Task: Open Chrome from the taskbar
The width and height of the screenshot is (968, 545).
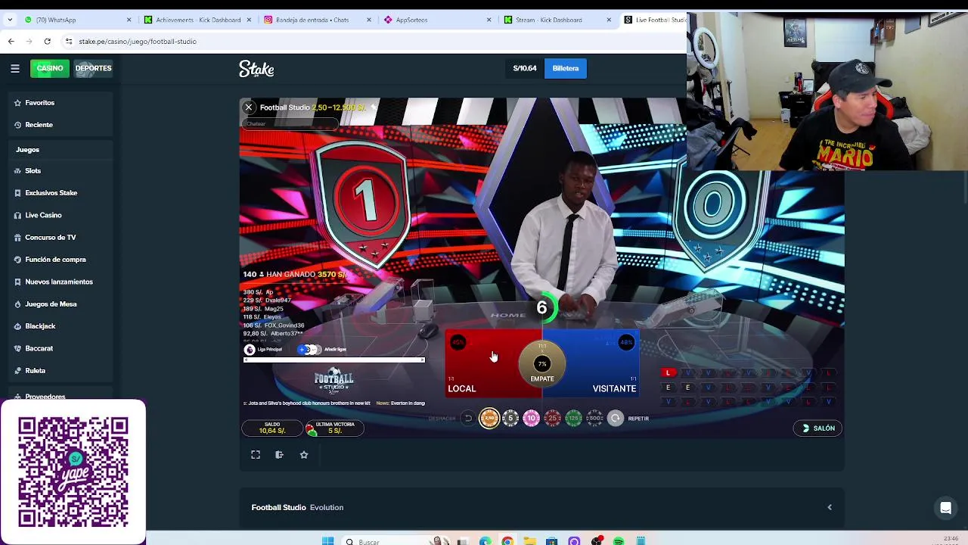Action: click(x=507, y=541)
